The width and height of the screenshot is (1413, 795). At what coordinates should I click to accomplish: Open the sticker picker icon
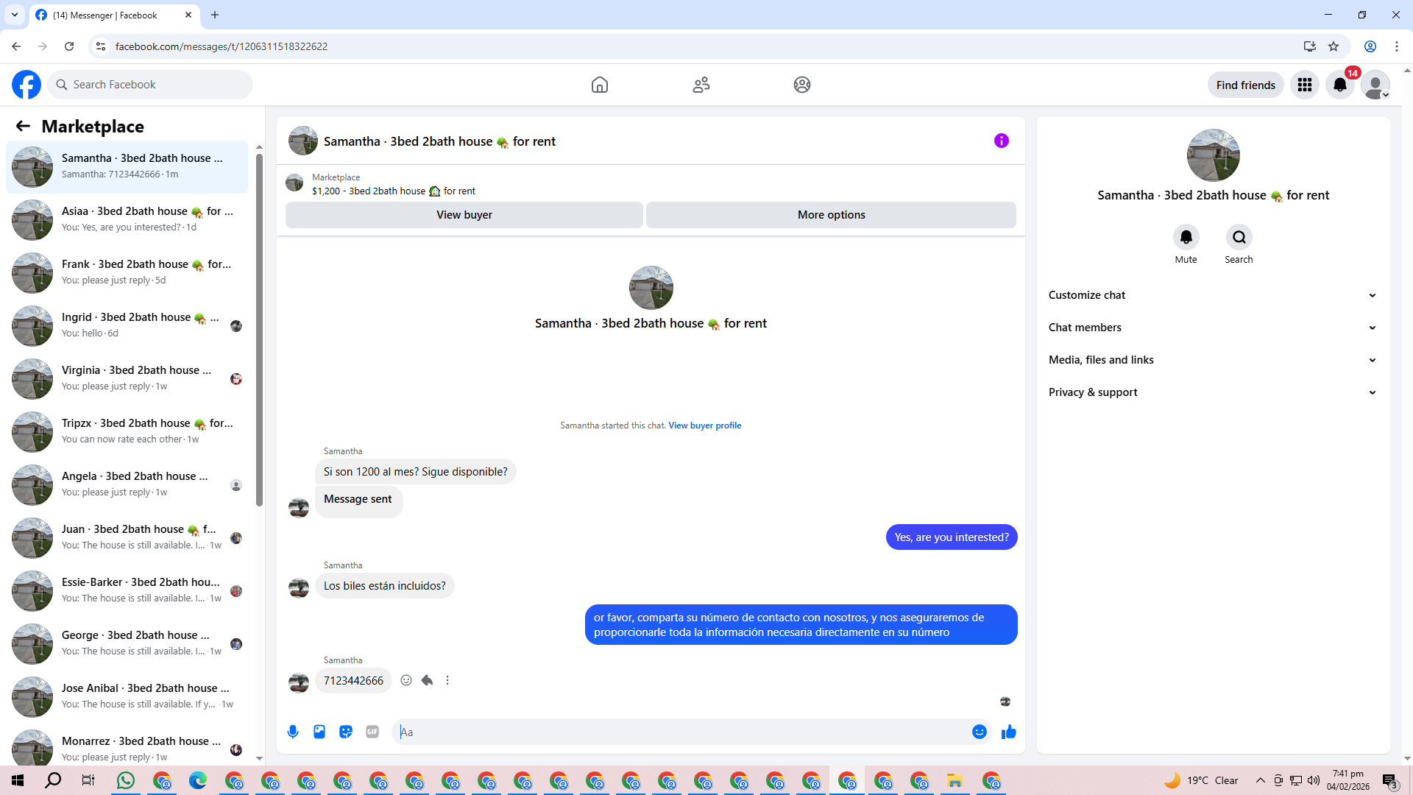click(x=346, y=732)
